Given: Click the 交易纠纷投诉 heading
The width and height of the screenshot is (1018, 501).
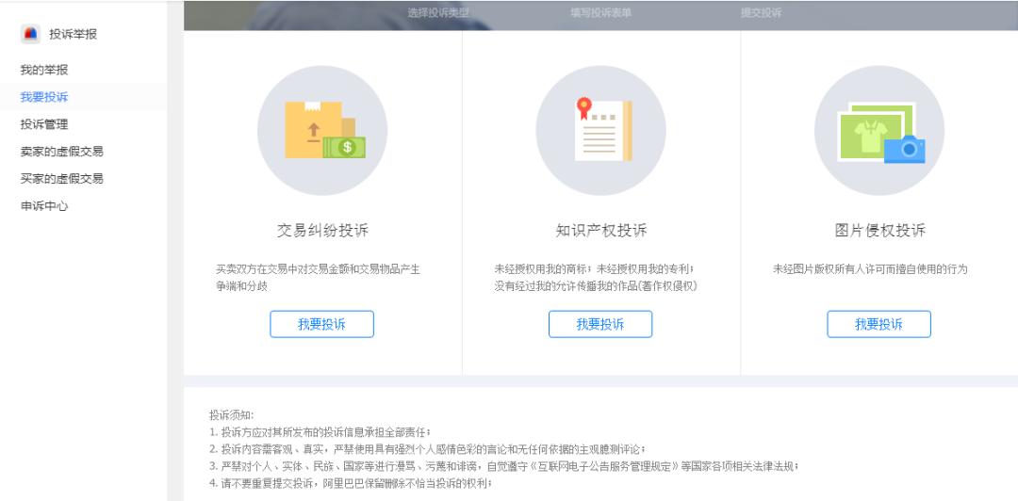Looking at the screenshot, I should [x=322, y=231].
